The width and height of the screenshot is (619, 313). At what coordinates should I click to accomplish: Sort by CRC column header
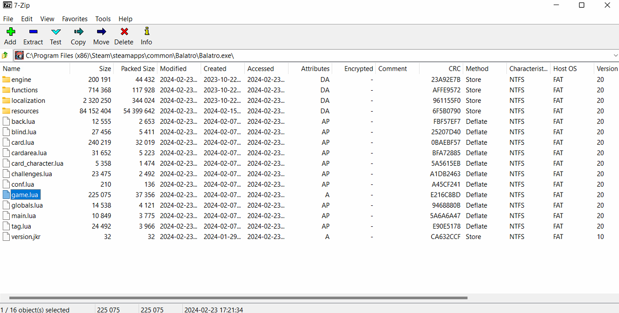tap(454, 69)
